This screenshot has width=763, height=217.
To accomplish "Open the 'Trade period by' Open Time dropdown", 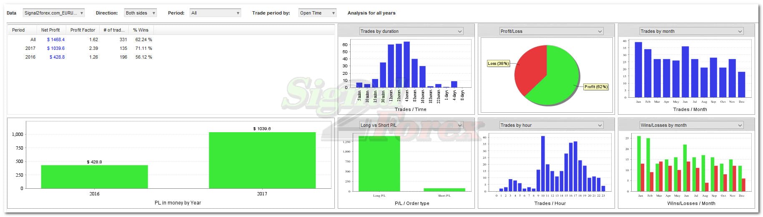I will point(317,13).
